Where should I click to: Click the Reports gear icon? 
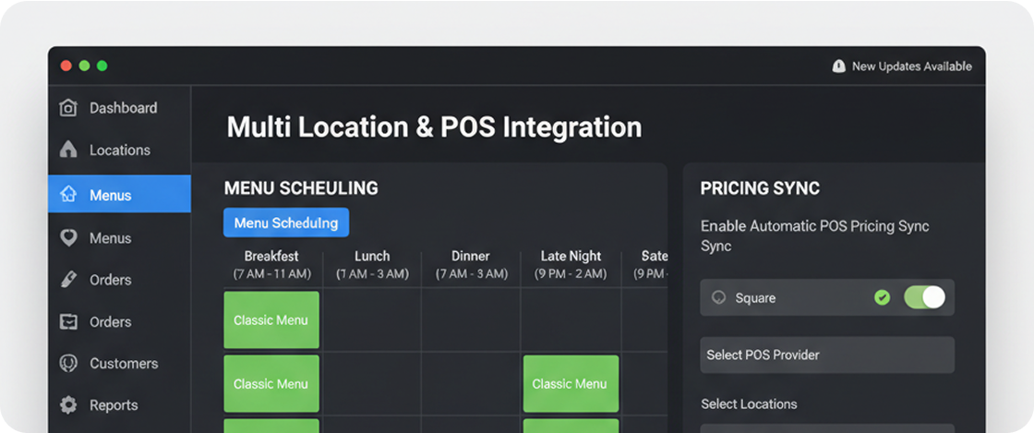[x=68, y=405]
